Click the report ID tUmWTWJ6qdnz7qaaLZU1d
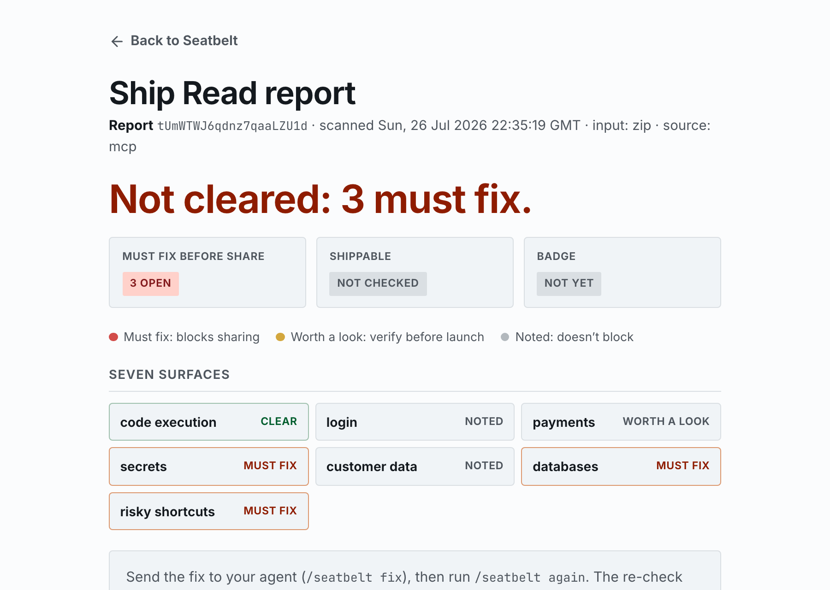830x590 pixels. tap(232, 126)
